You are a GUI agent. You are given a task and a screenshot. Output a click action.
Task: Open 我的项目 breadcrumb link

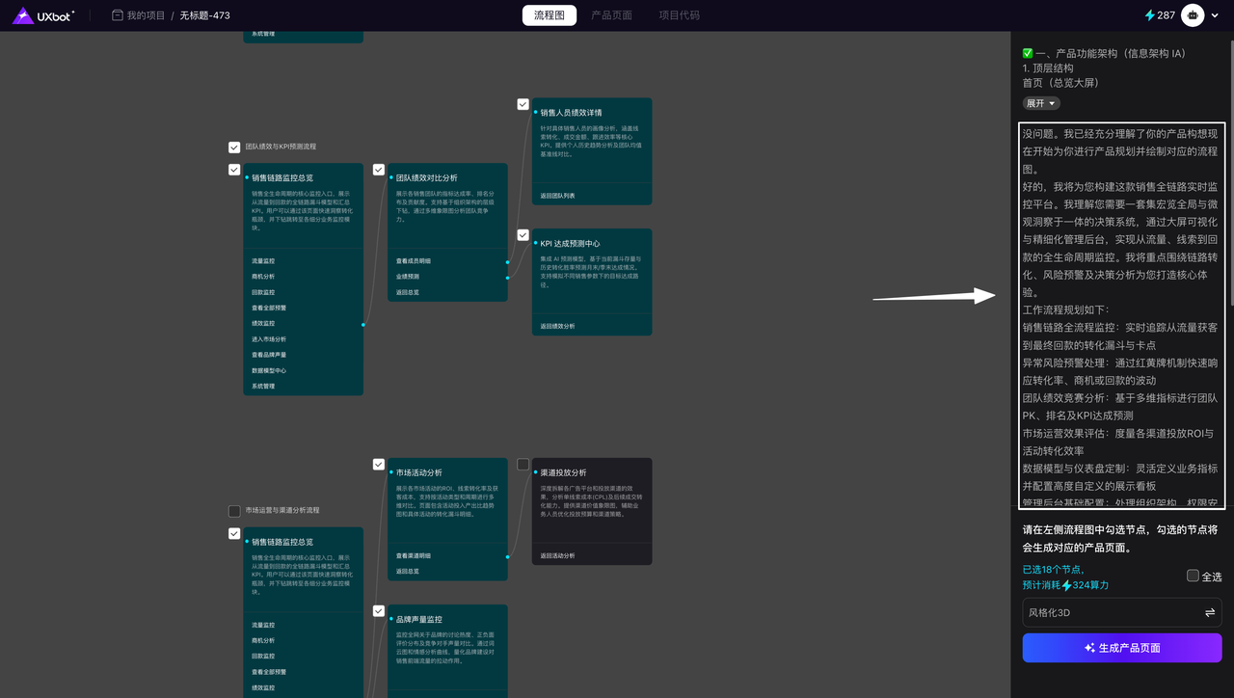(146, 15)
